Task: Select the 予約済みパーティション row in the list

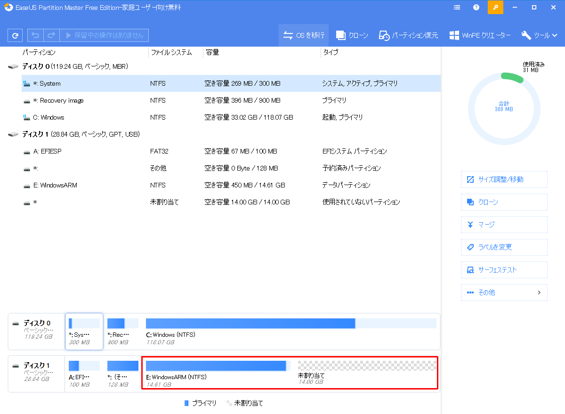Action: 231,168
